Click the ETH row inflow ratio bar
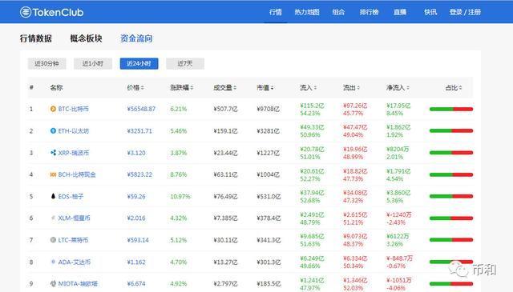The height and width of the screenshot is (292, 513). pyautogui.click(x=451, y=130)
